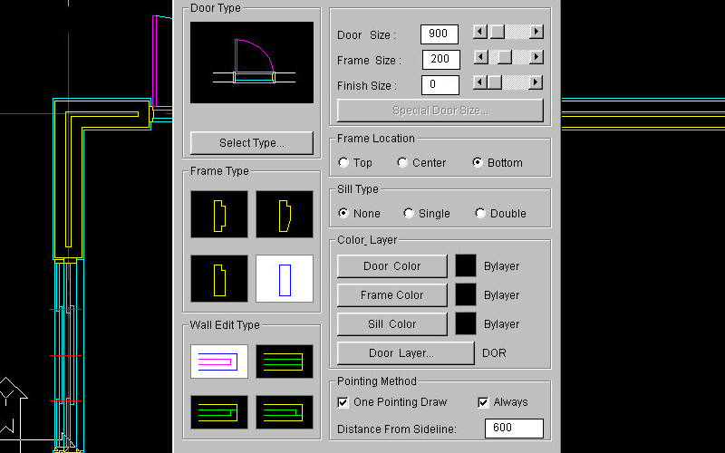Choose the bottom-left frame type profile
This screenshot has width=725, height=453.
click(x=218, y=277)
